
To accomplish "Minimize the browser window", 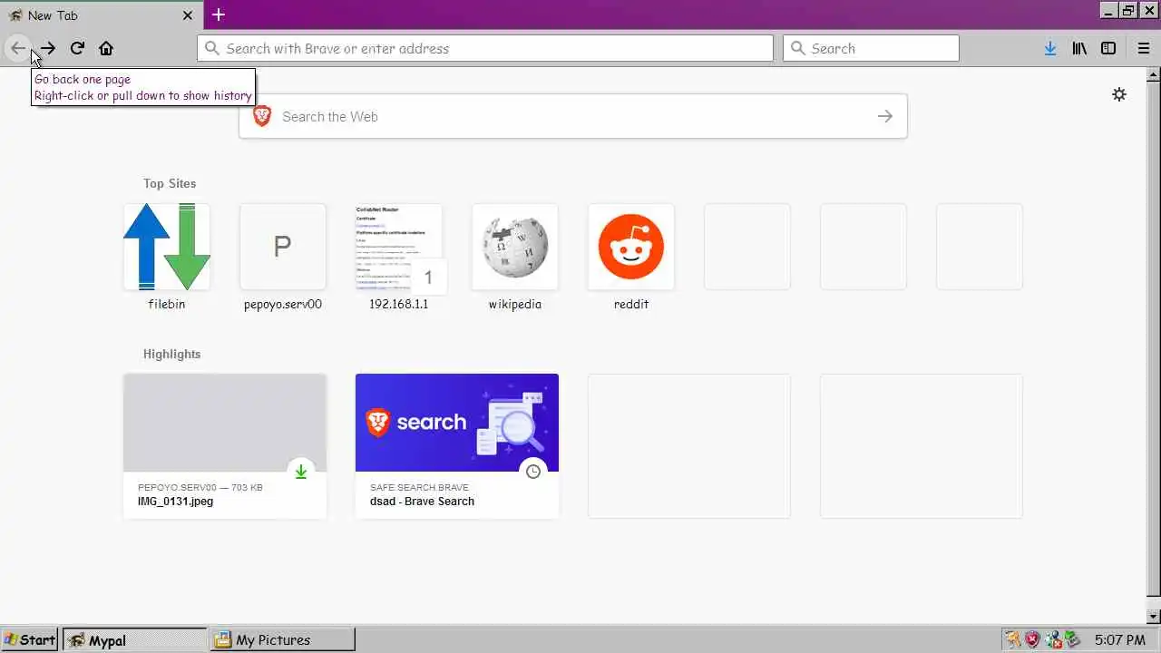I will coord(1109,11).
